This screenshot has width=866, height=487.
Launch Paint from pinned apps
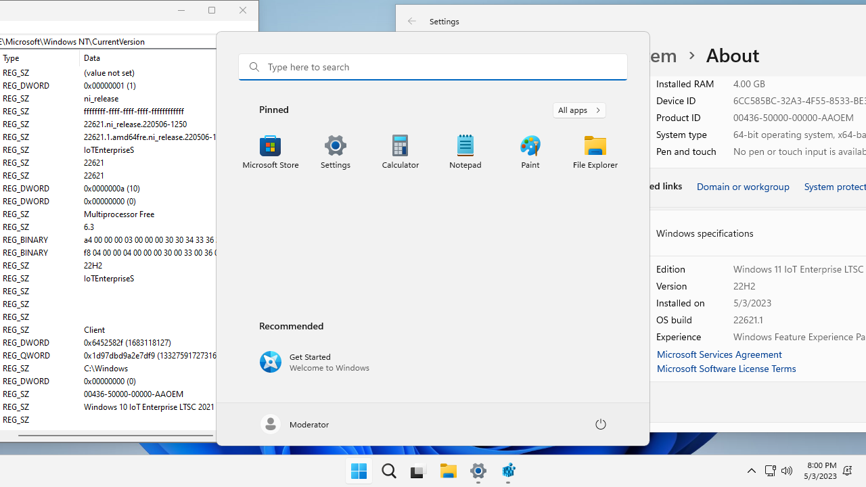tap(530, 152)
